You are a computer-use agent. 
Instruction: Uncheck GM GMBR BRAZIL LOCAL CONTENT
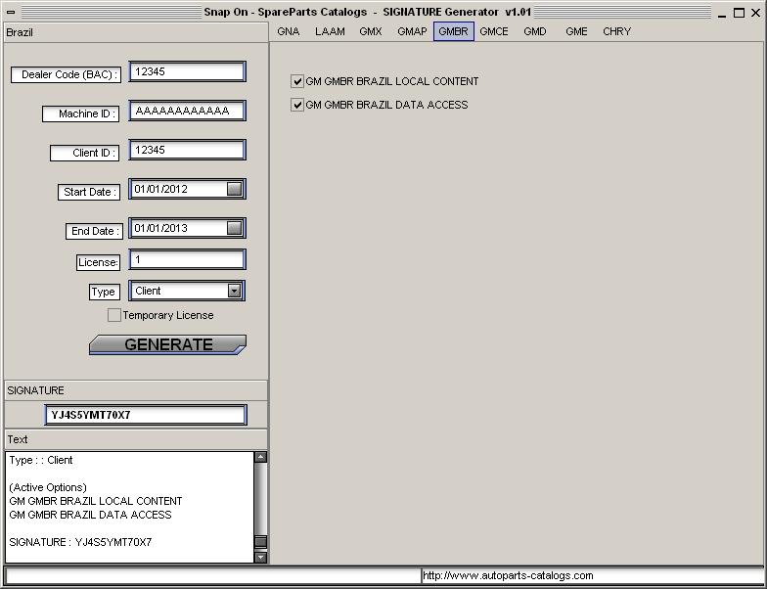tap(297, 81)
